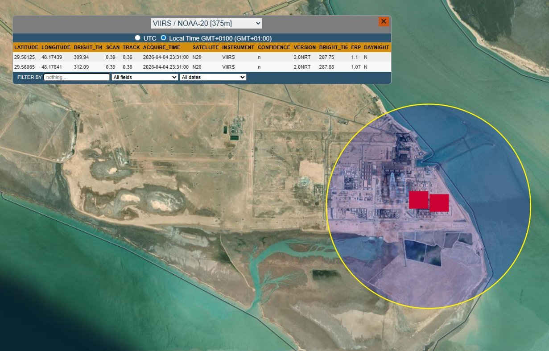Sort by ACQUIRE_TIME column header
The height and width of the screenshot is (351, 549).
[x=161, y=47]
